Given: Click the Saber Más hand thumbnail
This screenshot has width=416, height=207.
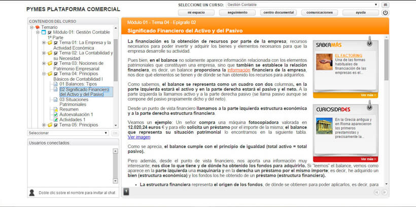Looking at the screenshot, I should click(x=324, y=61).
